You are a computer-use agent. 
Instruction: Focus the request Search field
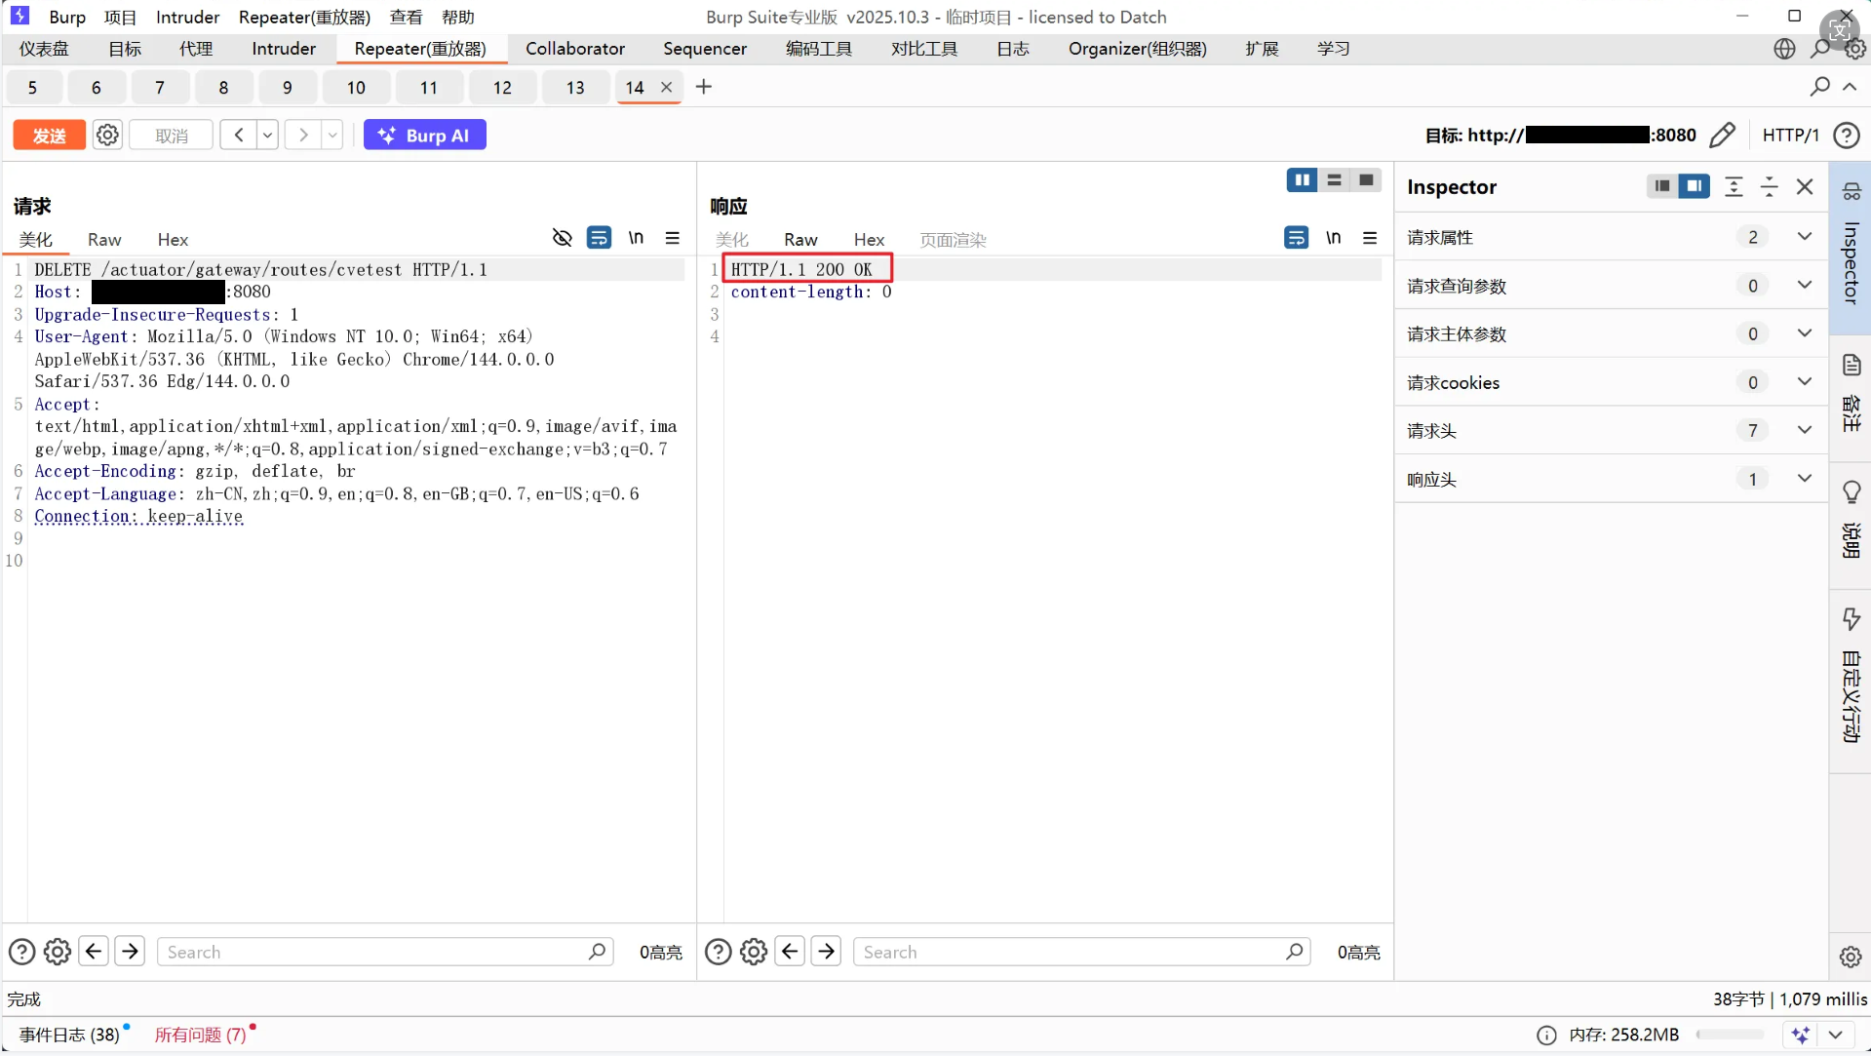[x=385, y=952]
